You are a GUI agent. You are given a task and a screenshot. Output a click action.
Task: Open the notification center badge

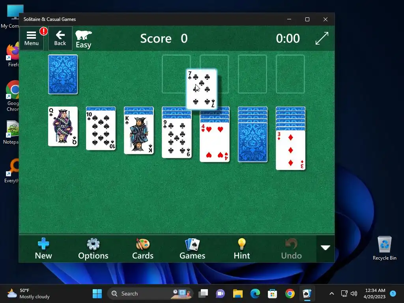393,293
